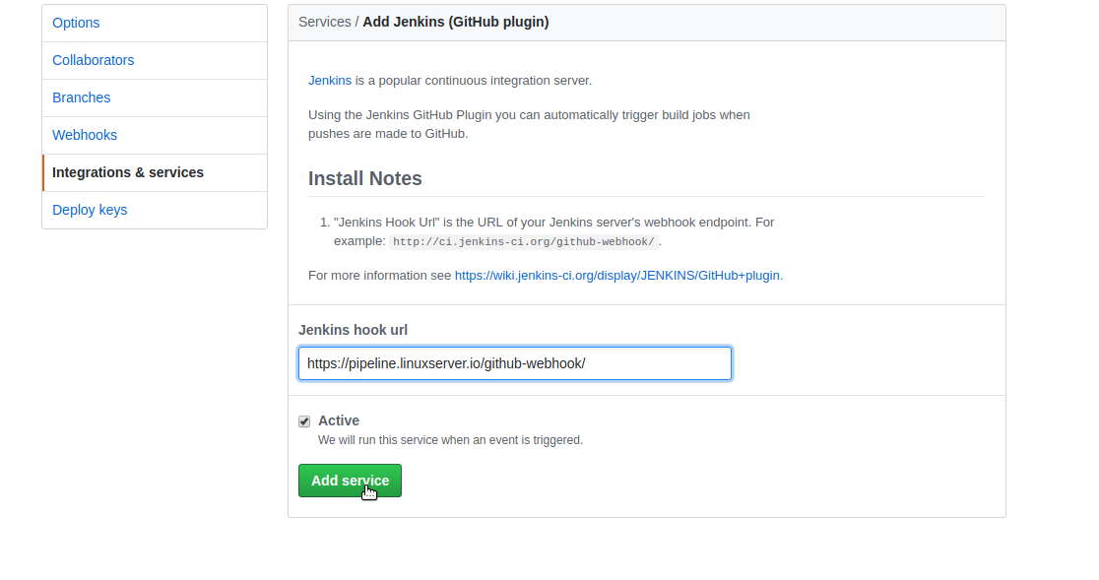Screen dimensions: 1099x580
Task: Open the Options settings page
Action: coord(76,23)
